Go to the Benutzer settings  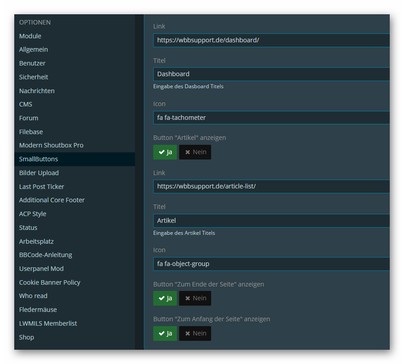tap(32, 63)
